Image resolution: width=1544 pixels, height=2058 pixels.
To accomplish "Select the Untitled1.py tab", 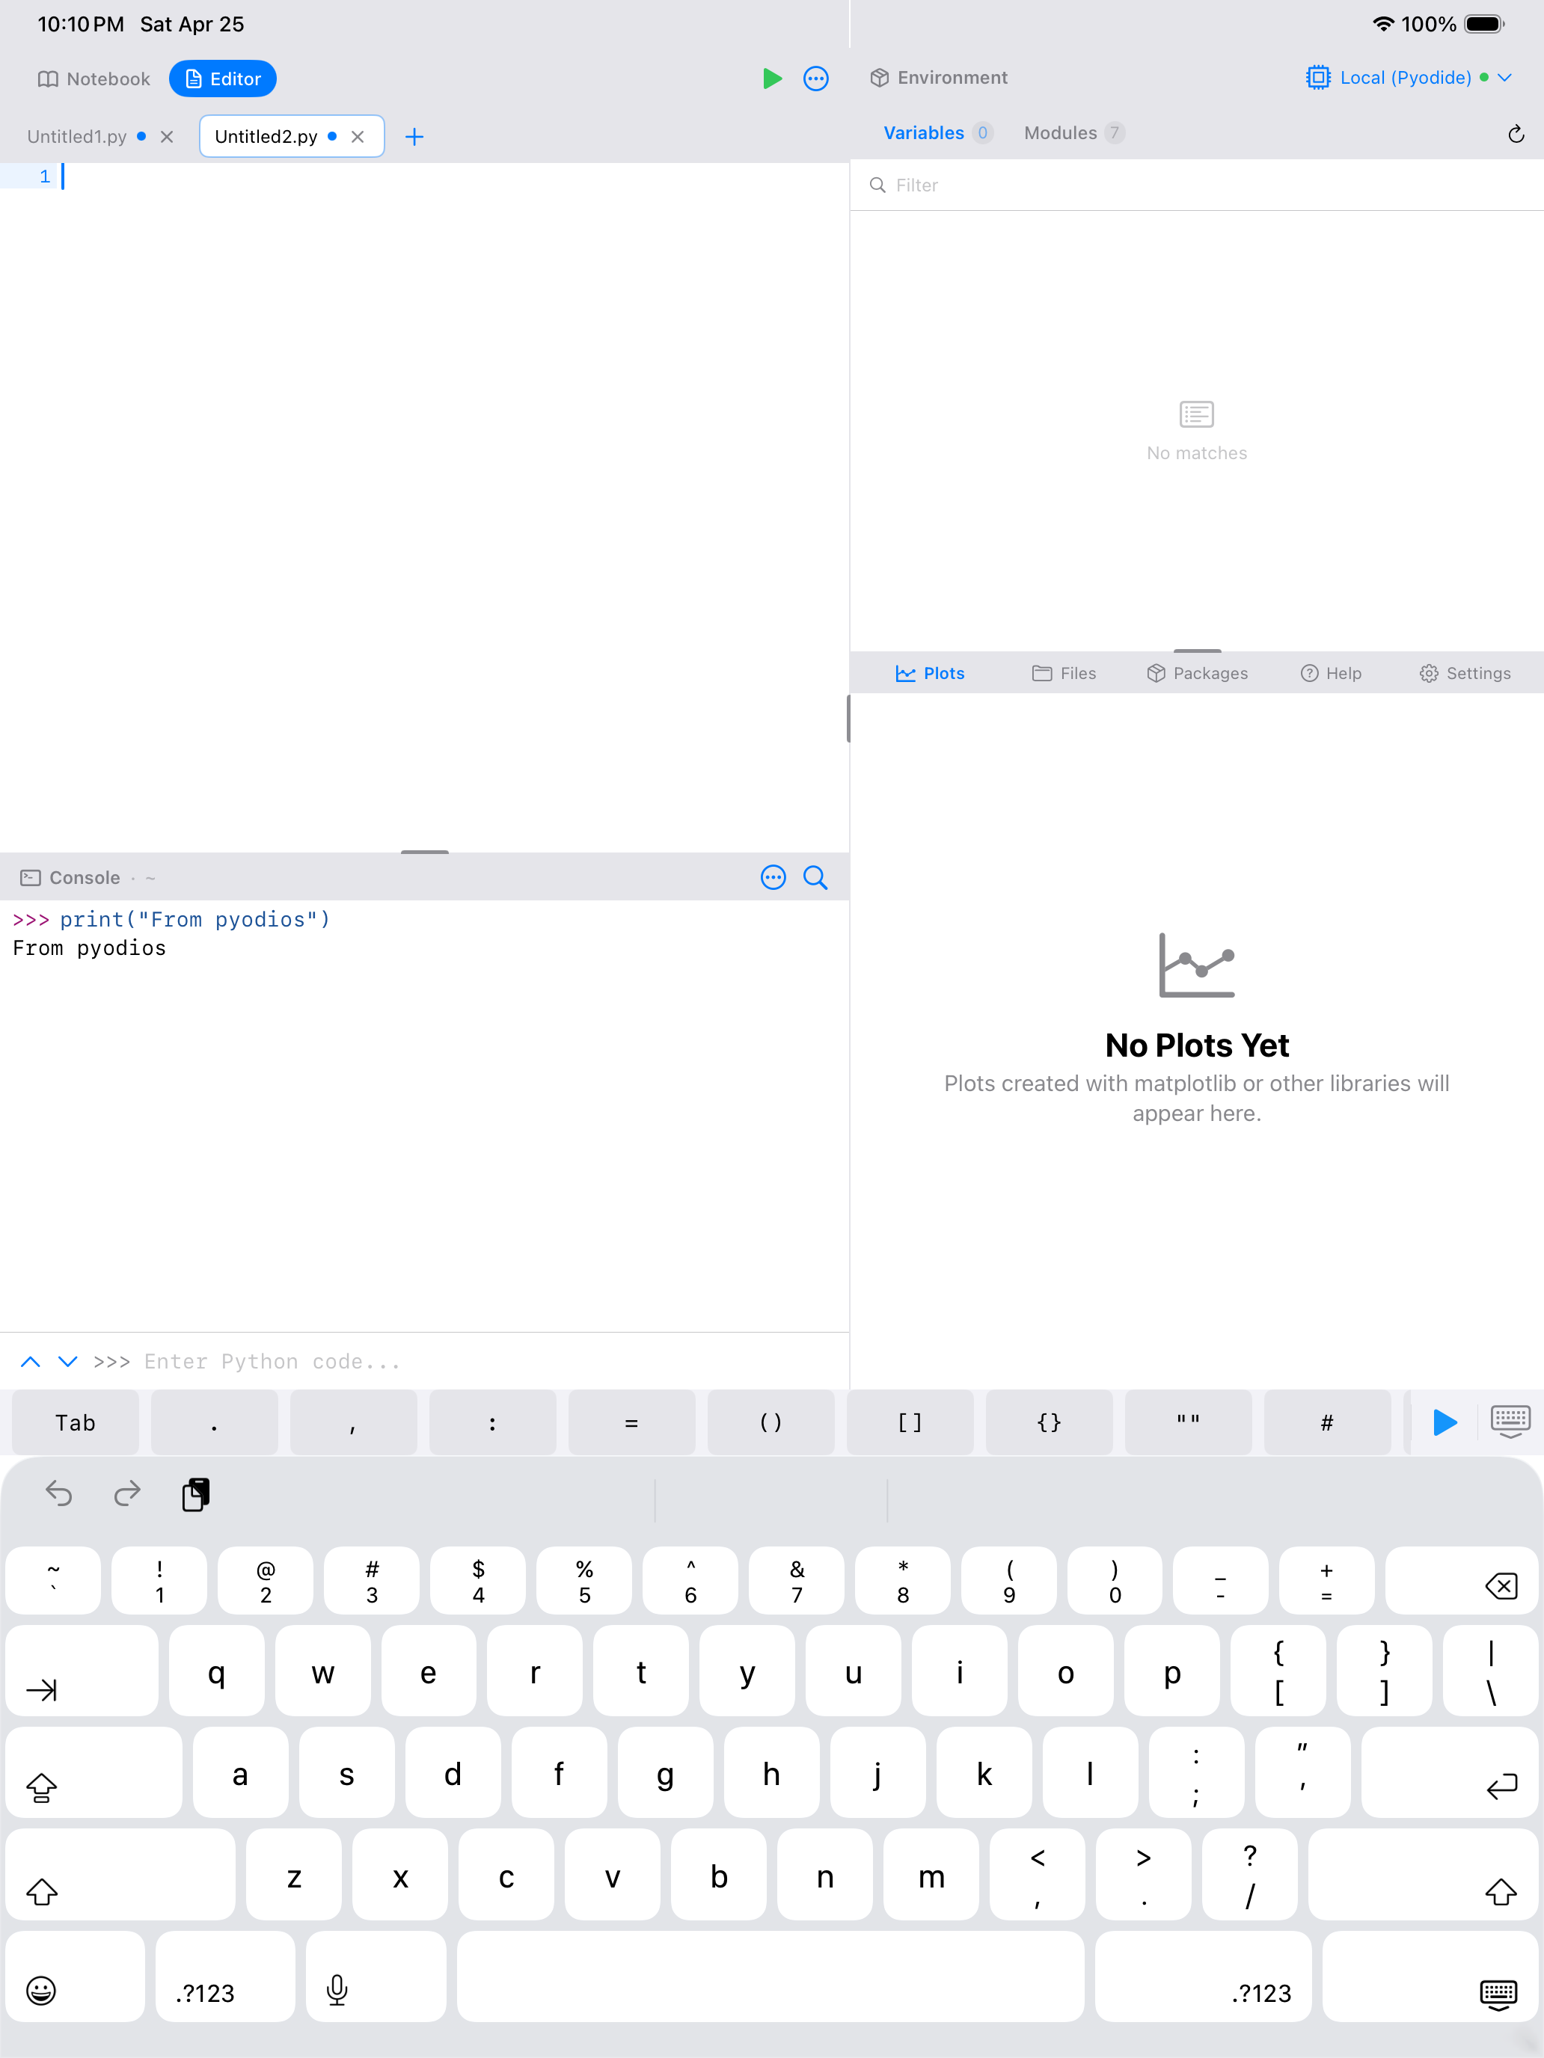I will tap(77, 137).
